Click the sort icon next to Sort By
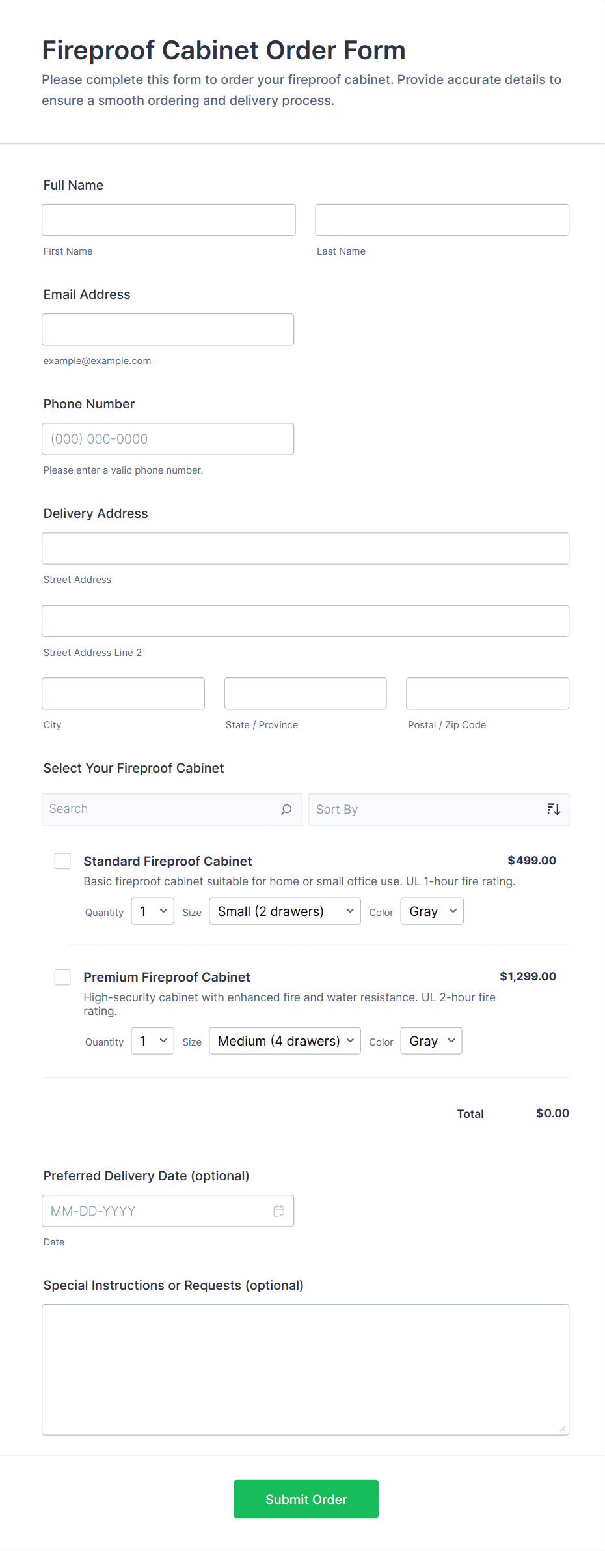 click(553, 808)
